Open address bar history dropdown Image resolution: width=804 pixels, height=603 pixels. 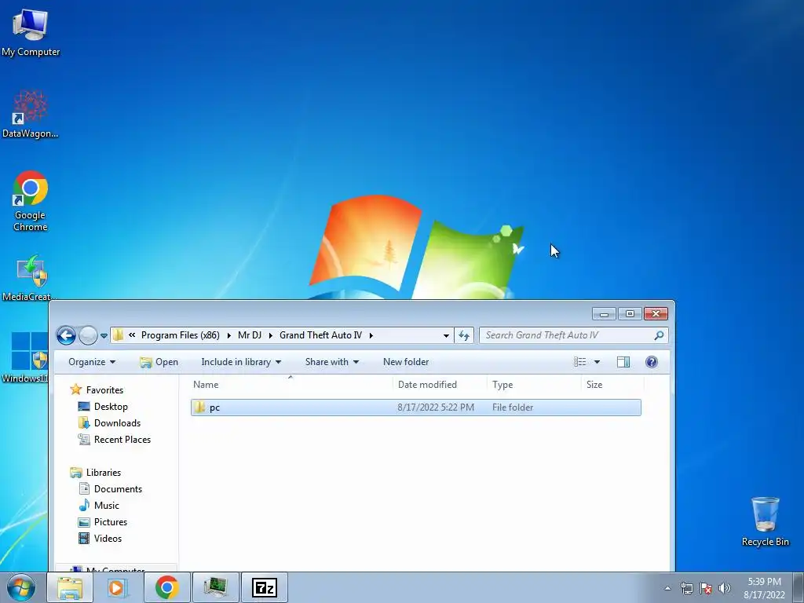pyautogui.click(x=446, y=335)
